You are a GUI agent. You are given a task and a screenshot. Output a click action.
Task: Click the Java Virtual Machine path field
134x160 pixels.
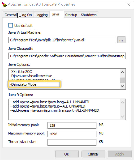[62, 40]
